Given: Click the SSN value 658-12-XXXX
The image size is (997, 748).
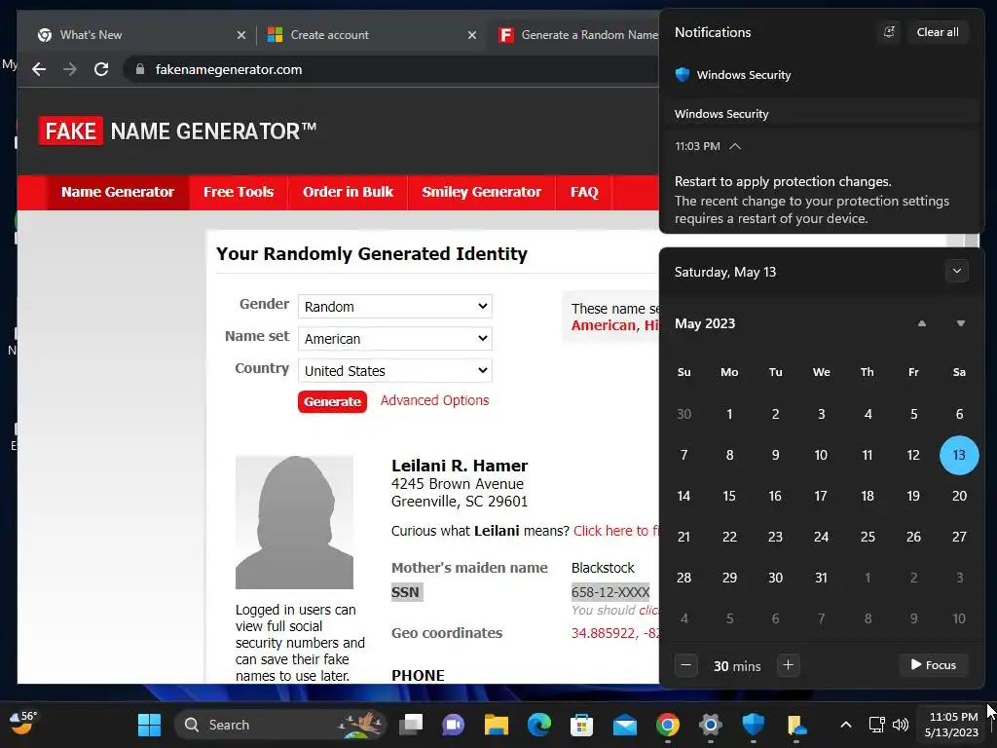Looking at the screenshot, I should (x=610, y=593).
